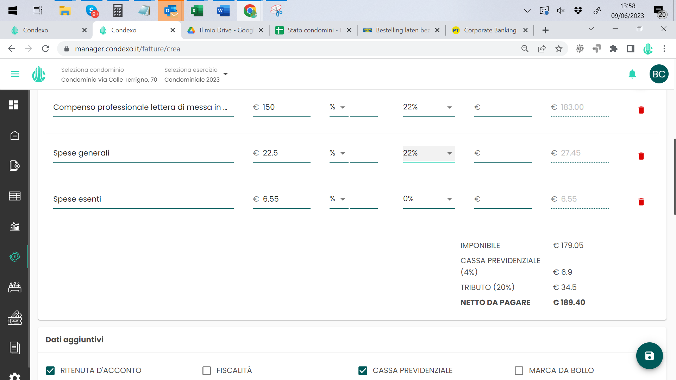This screenshot has height=380, width=676.
Task: Open the zoom magnifier icon in address bar
Action: [x=525, y=49]
